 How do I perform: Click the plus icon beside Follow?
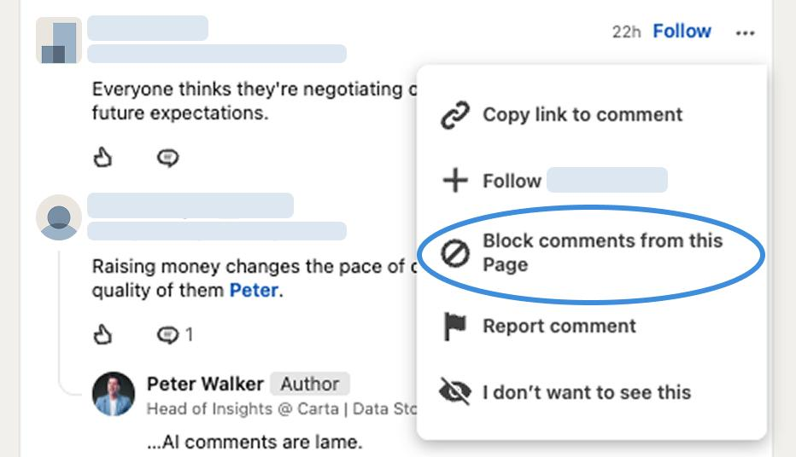[455, 181]
